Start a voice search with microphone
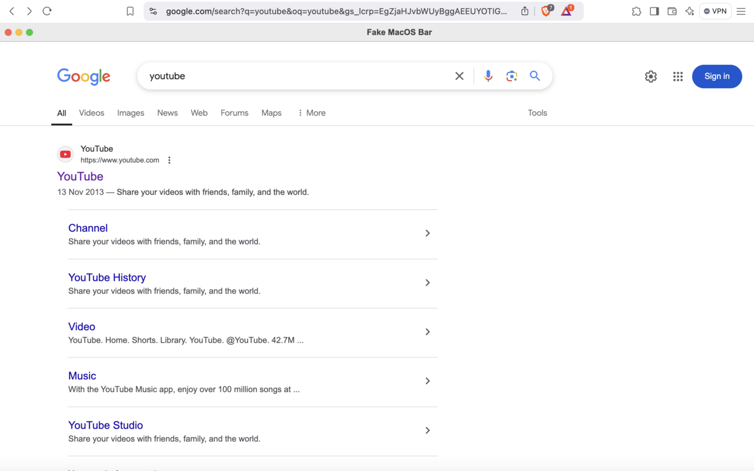Viewport: 754px width, 471px height. pos(488,76)
